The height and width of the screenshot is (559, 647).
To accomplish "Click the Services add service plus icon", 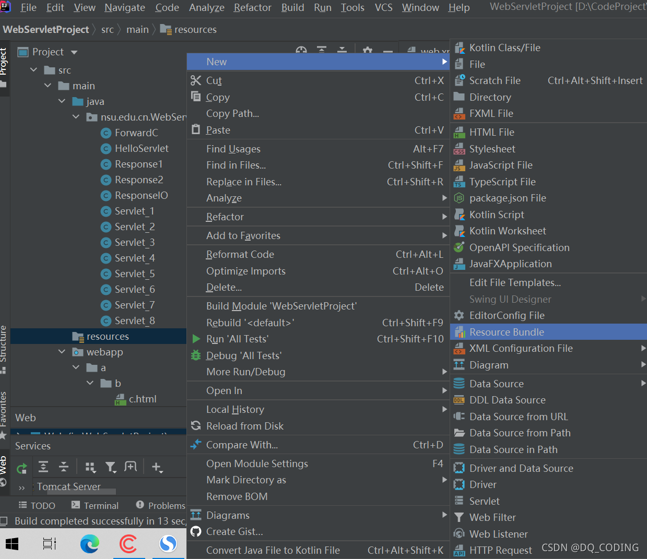I will tap(157, 467).
